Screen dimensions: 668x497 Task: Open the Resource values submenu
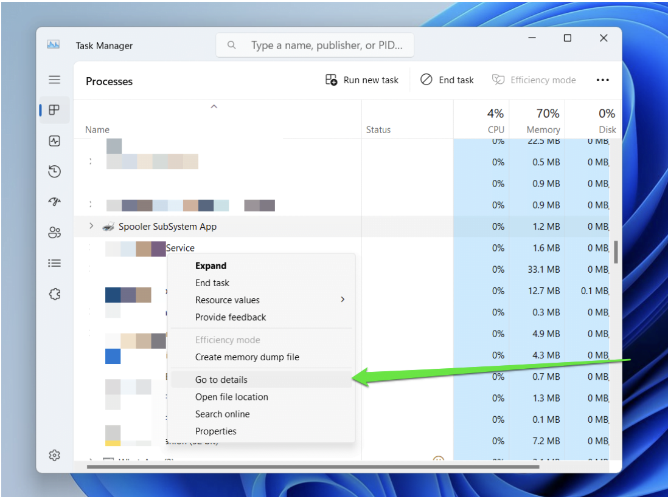pyautogui.click(x=227, y=300)
